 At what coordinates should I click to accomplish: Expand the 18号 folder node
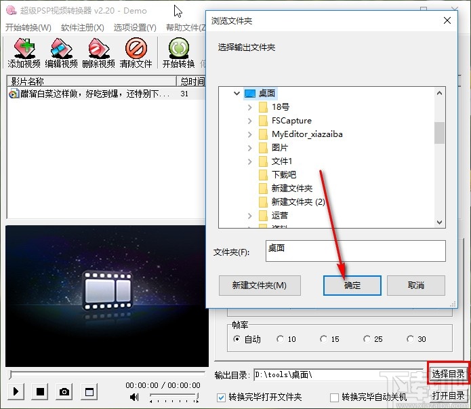click(x=250, y=107)
